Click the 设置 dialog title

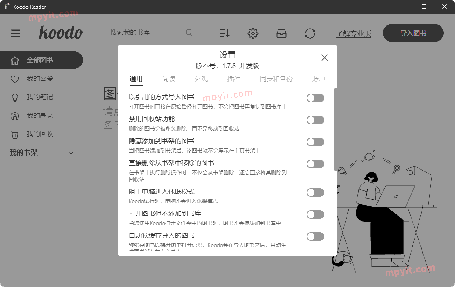(227, 55)
